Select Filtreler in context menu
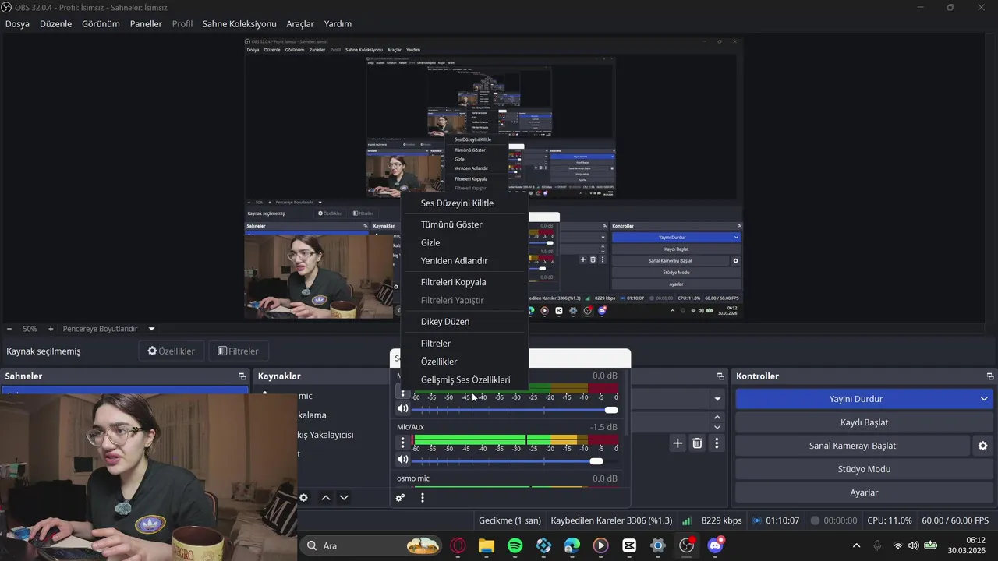 436,344
